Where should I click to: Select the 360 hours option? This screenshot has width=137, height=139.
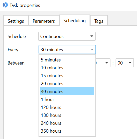click(67, 131)
